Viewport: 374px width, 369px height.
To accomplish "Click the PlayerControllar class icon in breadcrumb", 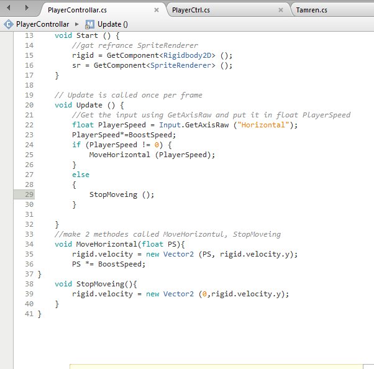I will click(8, 24).
